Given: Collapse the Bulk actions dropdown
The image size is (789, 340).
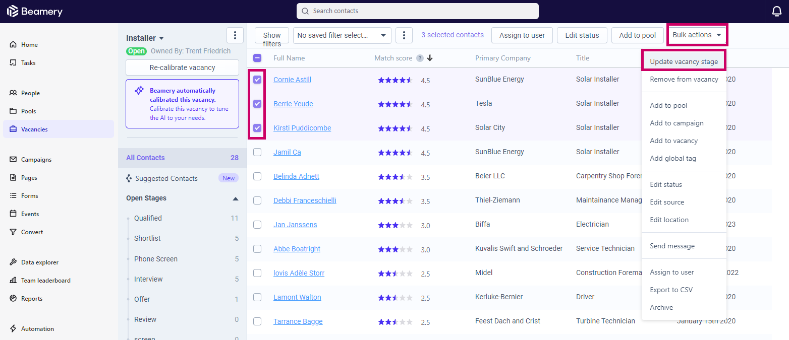Looking at the screenshot, I should pyautogui.click(x=697, y=35).
